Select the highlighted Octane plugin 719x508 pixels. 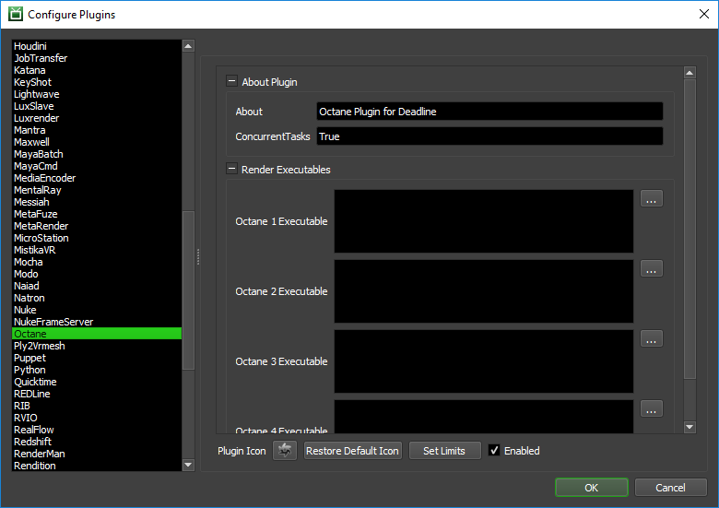pos(97,334)
